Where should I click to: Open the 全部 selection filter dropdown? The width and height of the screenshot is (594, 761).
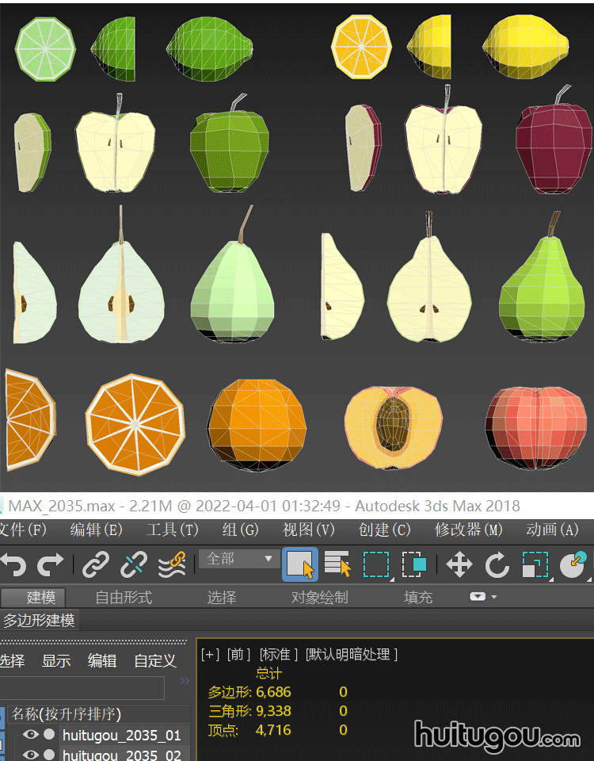click(239, 559)
